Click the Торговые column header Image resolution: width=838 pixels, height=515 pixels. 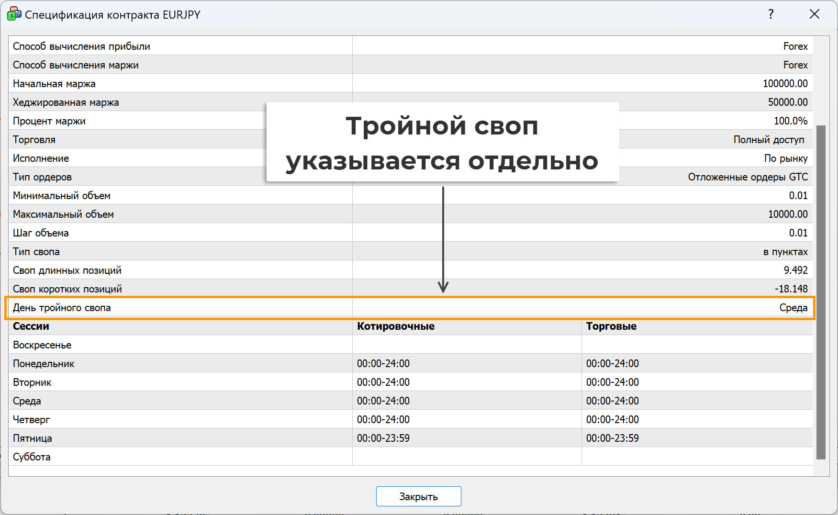[x=611, y=326]
